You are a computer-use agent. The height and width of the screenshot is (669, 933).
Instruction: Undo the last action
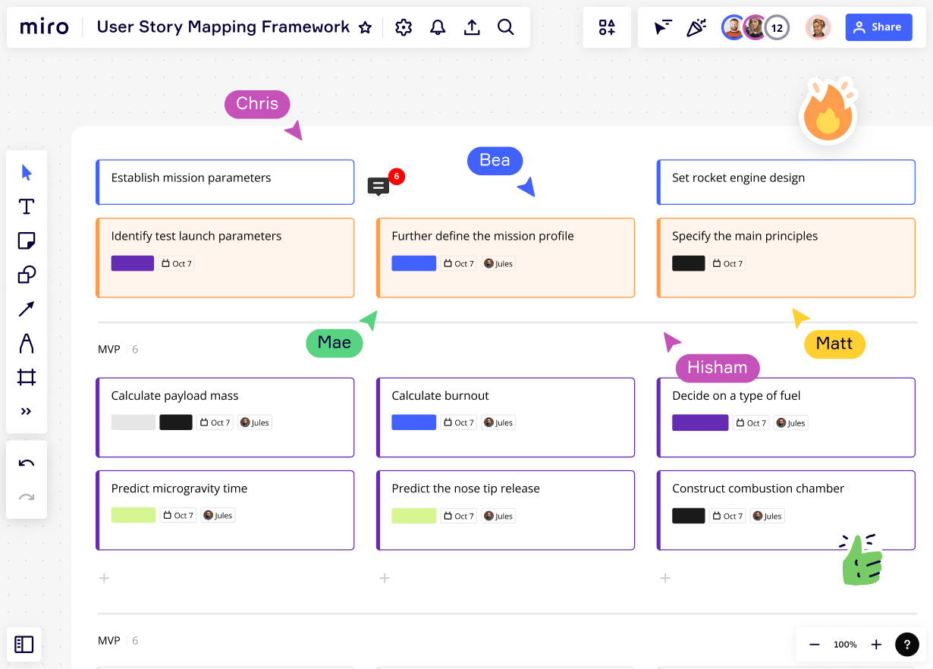point(26,462)
